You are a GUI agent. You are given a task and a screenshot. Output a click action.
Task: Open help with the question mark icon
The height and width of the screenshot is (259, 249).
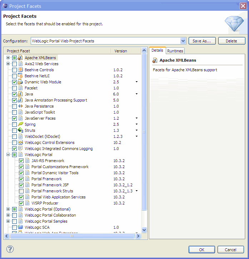coord(10,249)
